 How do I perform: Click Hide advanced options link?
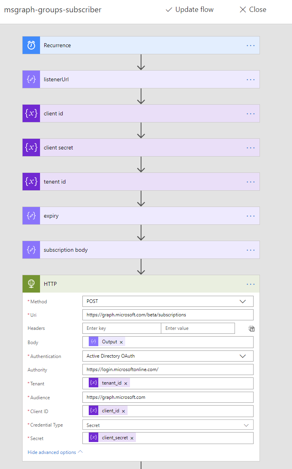pyautogui.click(x=55, y=452)
